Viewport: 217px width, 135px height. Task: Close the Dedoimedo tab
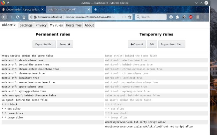(x=43, y=10)
